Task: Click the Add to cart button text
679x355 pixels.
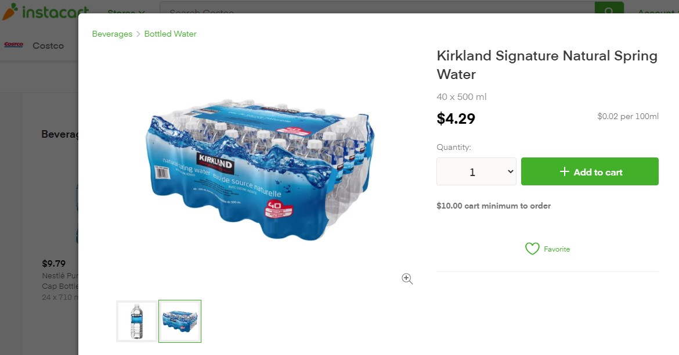Action: pos(598,172)
